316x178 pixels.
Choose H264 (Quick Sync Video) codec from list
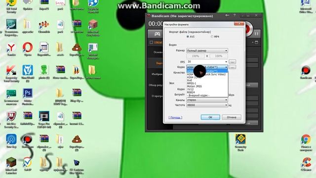pos(207,74)
